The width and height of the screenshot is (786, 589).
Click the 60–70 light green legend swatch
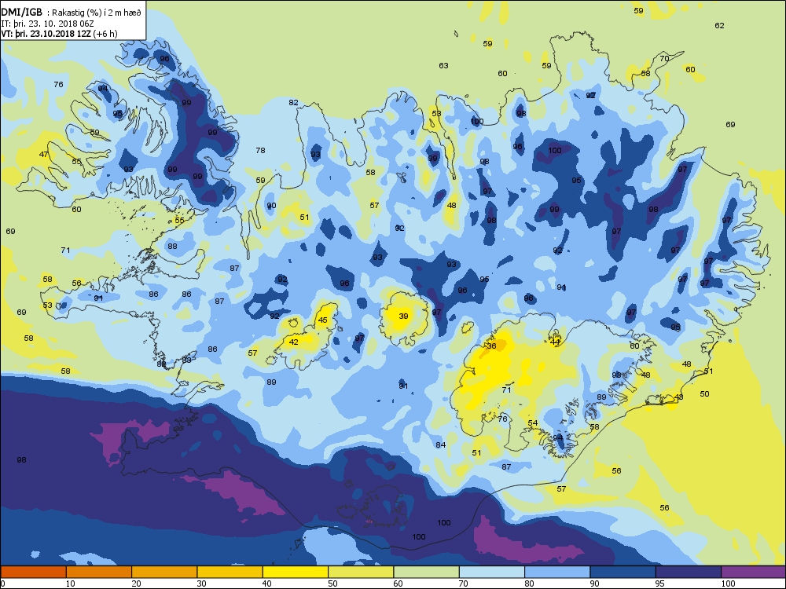(427, 572)
